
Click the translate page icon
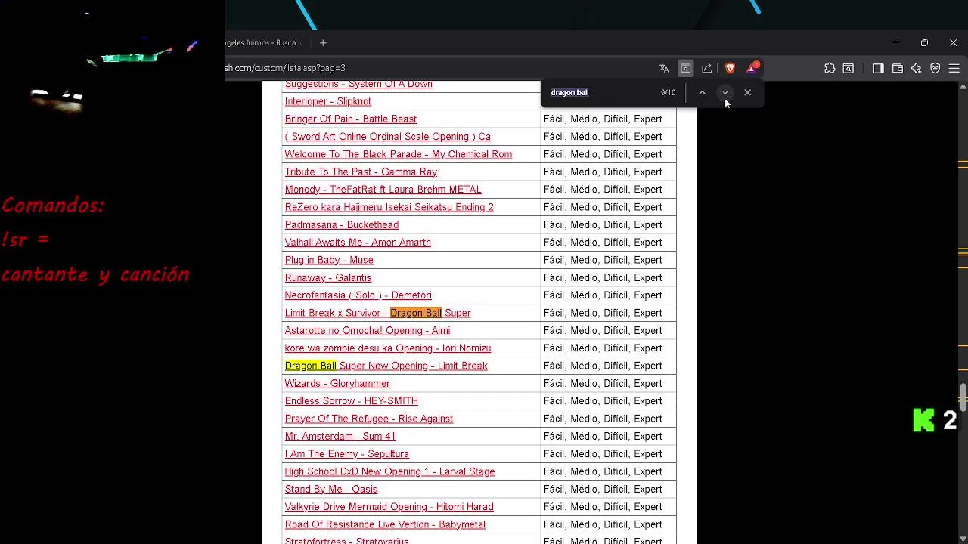click(664, 68)
